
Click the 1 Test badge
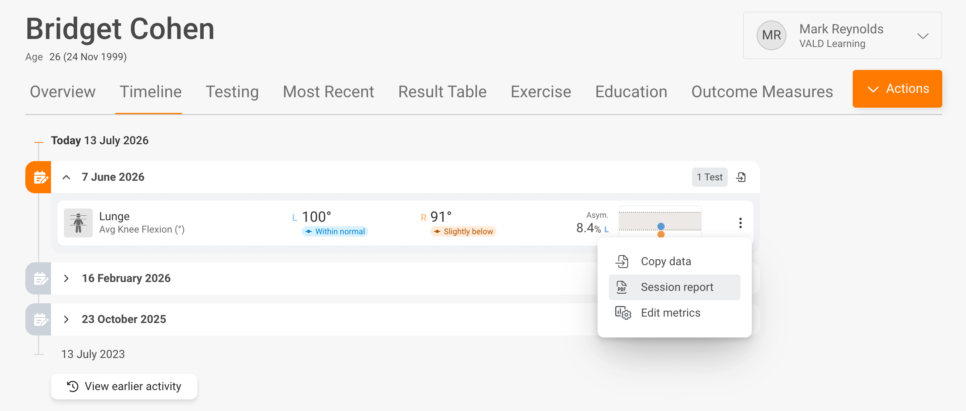coord(710,177)
